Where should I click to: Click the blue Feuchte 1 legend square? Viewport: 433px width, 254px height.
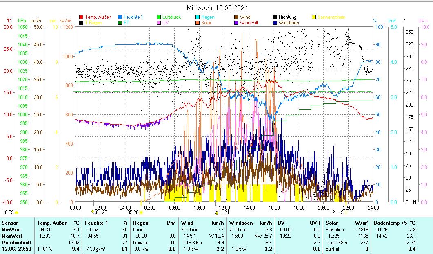click(120, 18)
